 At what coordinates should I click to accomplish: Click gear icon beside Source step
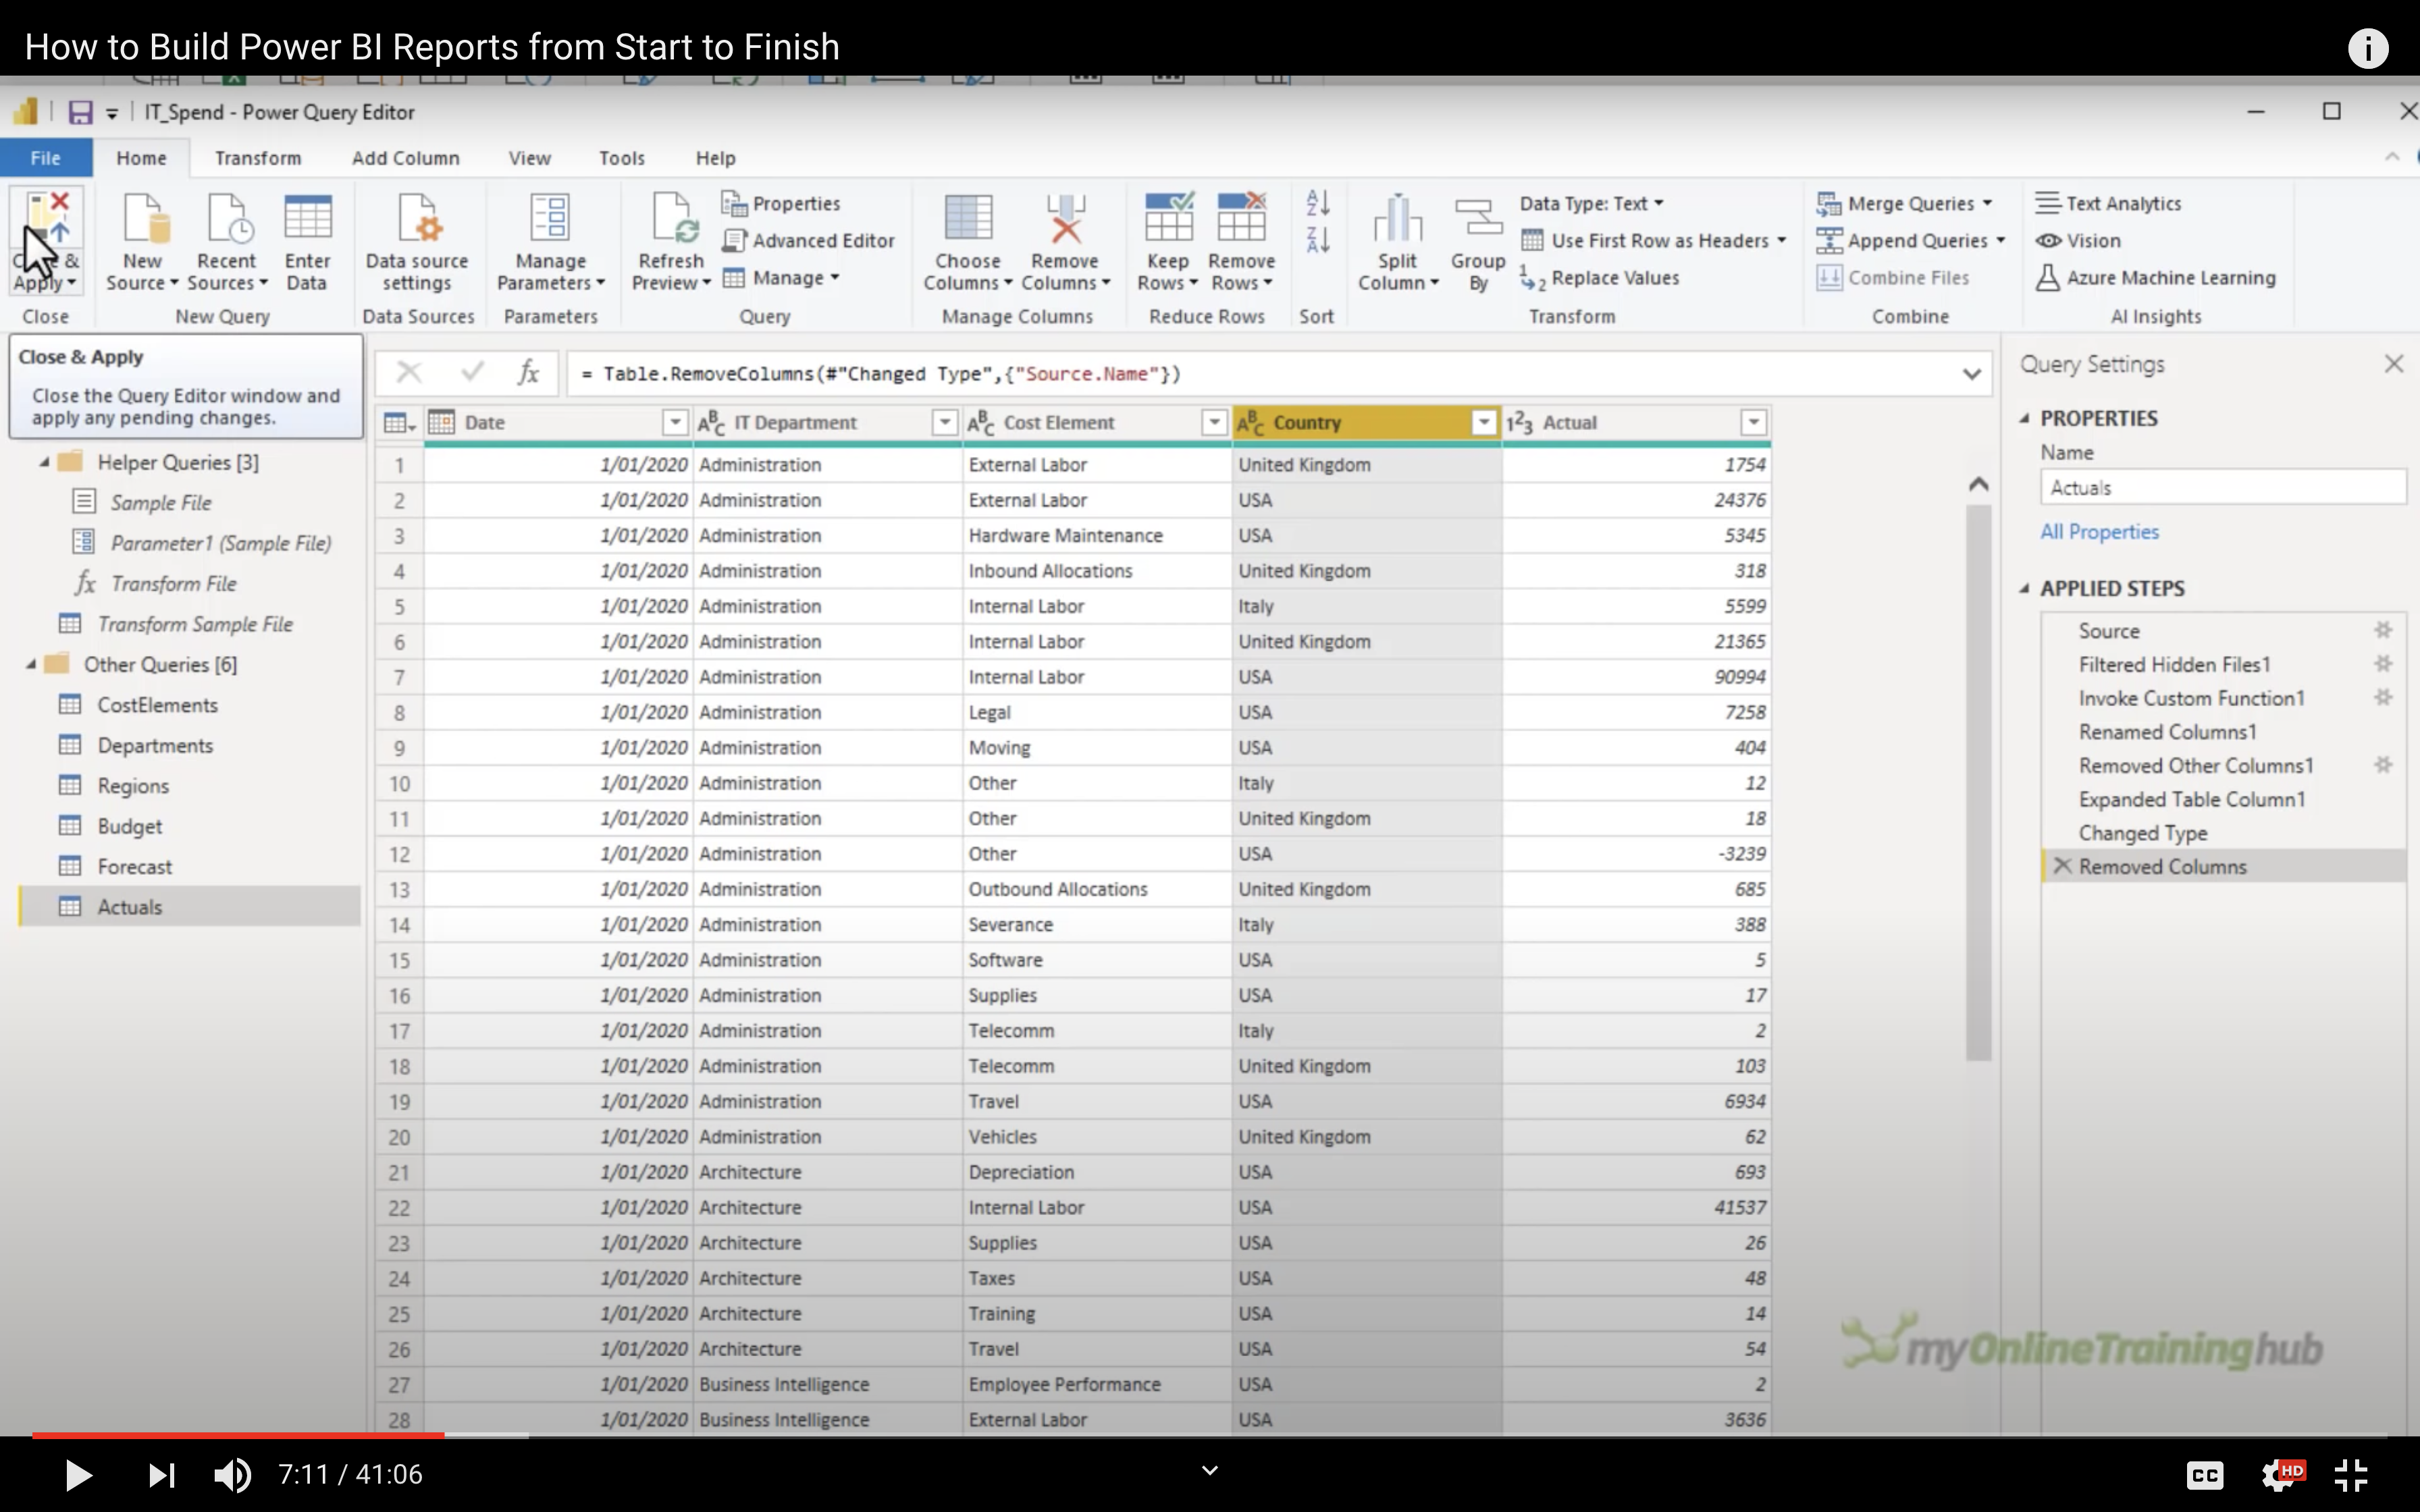coord(2383,630)
